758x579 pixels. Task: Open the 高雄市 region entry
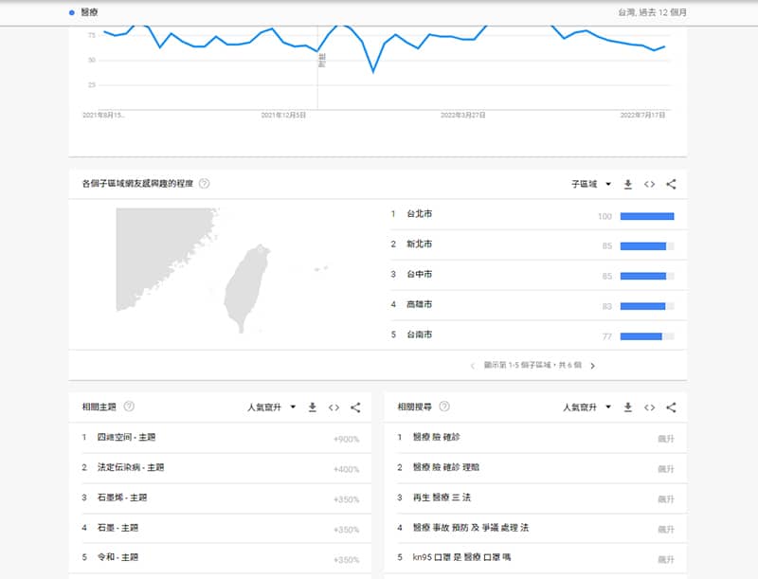(x=419, y=305)
